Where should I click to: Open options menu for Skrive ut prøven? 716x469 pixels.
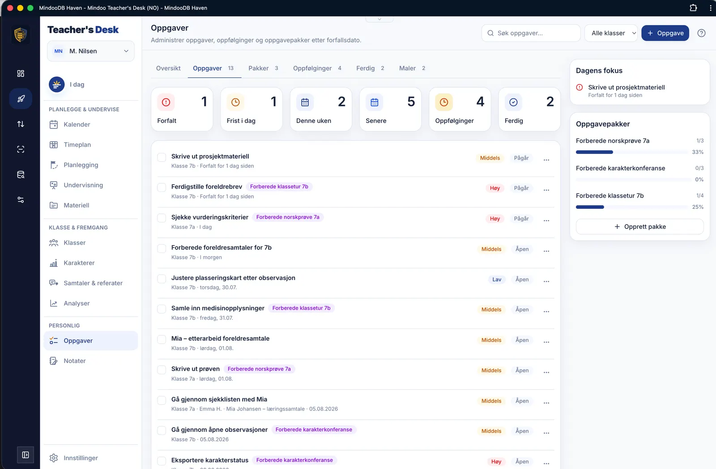546,372
